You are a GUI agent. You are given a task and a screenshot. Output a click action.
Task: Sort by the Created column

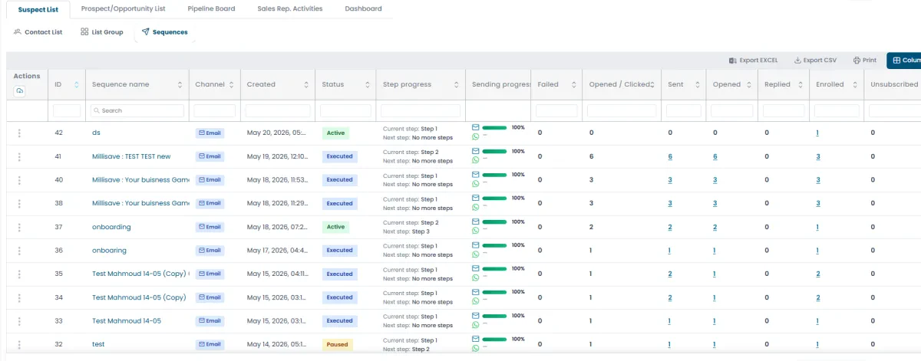[305, 84]
